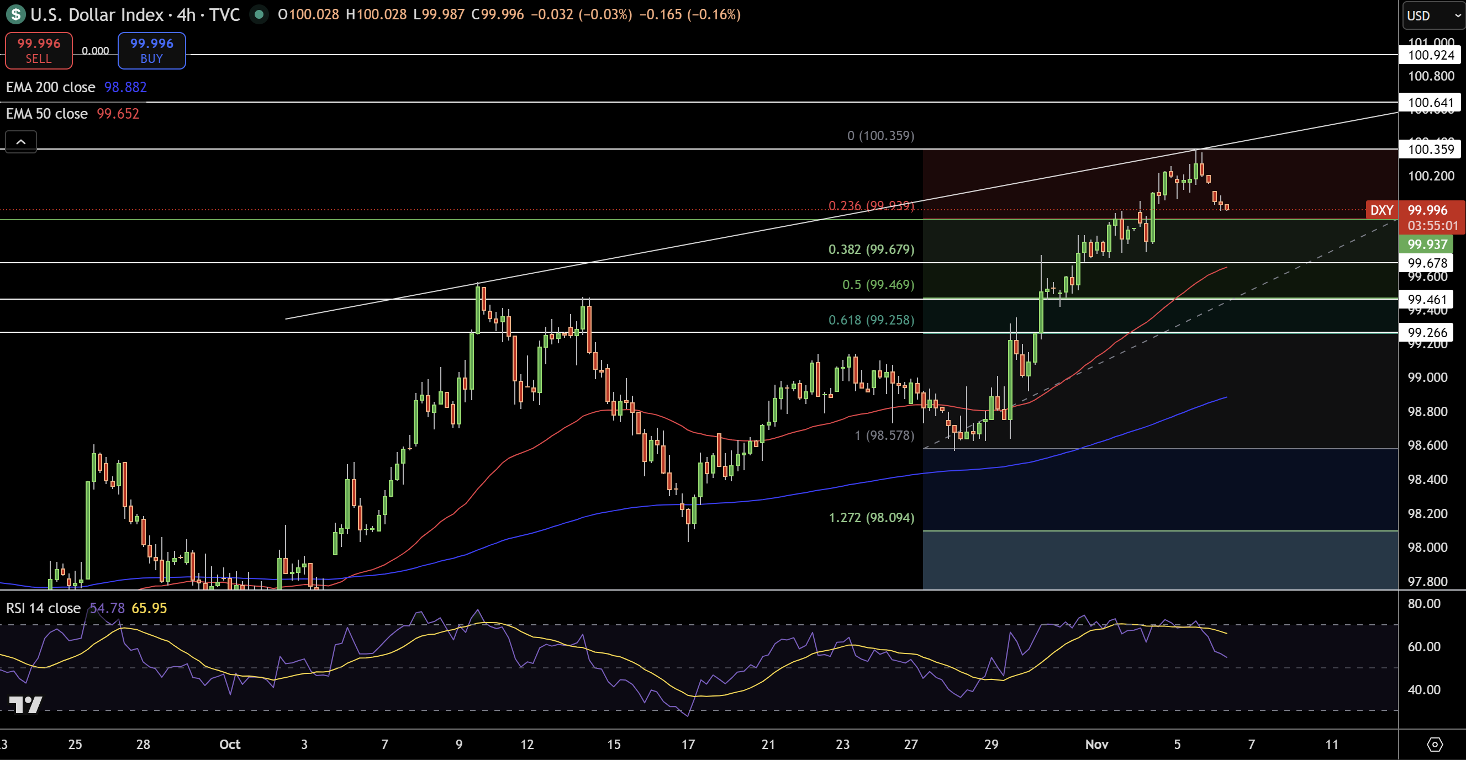This screenshot has height=760, width=1466.
Task: Click the Oct date on time axis
Action: coord(230,744)
